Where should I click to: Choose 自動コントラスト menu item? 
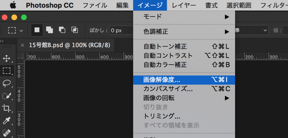pos(184,56)
